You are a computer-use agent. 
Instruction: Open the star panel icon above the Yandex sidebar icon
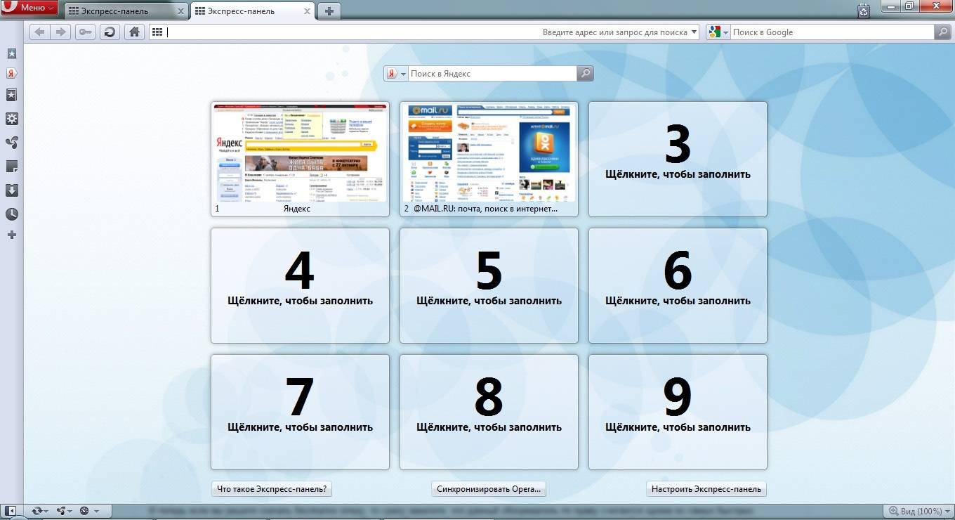click(x=11, y=53)
